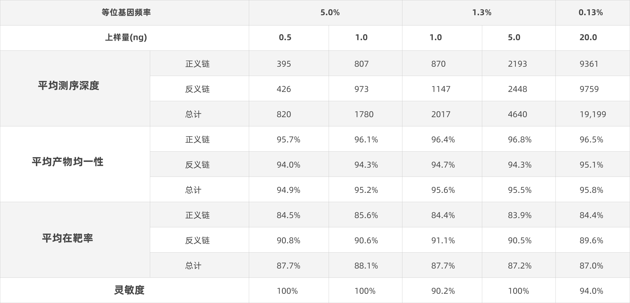The width and height of the screenshot is (630, 303).
Task: Click the 90.2% sensitivity value
Action: 443,291
